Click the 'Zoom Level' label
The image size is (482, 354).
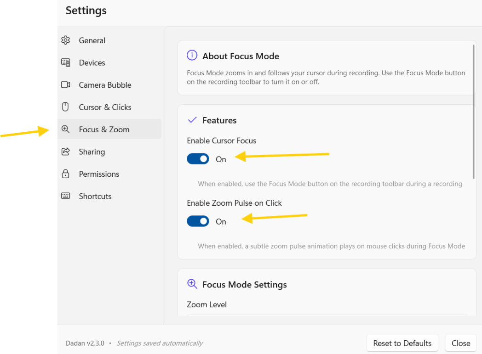click(207, 304)
